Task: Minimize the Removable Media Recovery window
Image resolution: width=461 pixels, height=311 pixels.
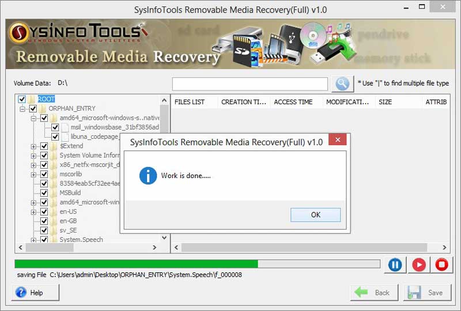Action: (406, 7)
